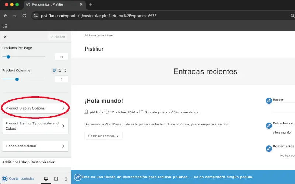Click the collapse controls arrow icon
The width and height of the screenshot is (295, 184).
5,178
